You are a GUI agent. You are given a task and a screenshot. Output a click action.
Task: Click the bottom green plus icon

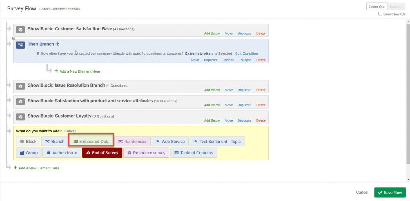pyautogui.click(x=16, y=167)
